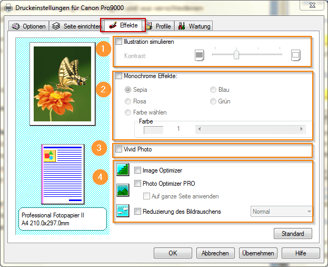Click the Farbe color preview swatch
The height and width of the screenshot is (267, 328).
[x=153, y=130]
